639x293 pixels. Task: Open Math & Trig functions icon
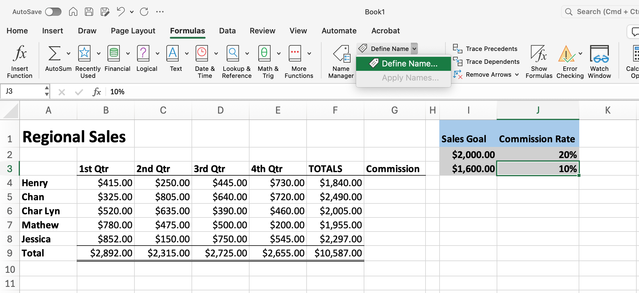264,53
